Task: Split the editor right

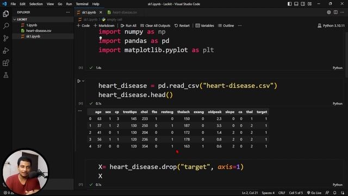Action: [x=335, y=12]
